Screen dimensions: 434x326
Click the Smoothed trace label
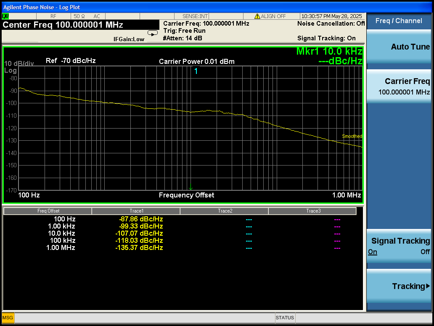tap(352, 136)
